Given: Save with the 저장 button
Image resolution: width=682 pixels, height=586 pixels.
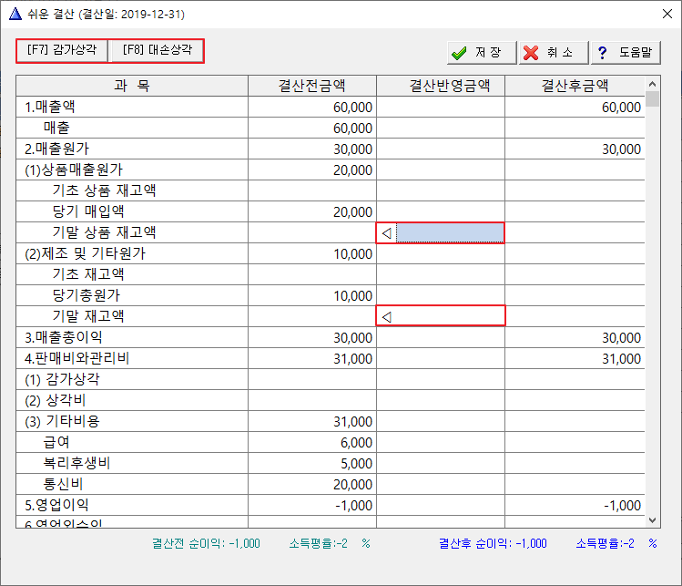Looking at the screenshot, I should 482,53.
